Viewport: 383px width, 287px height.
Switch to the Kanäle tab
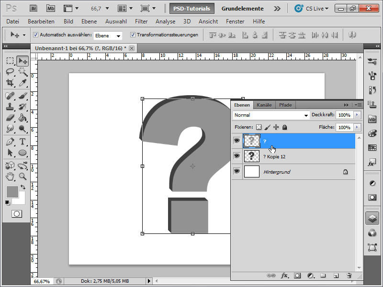264,105
